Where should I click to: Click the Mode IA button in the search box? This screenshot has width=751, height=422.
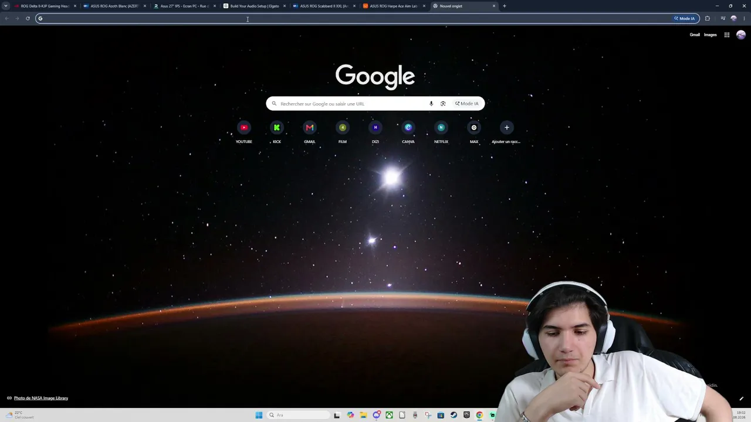467,104
